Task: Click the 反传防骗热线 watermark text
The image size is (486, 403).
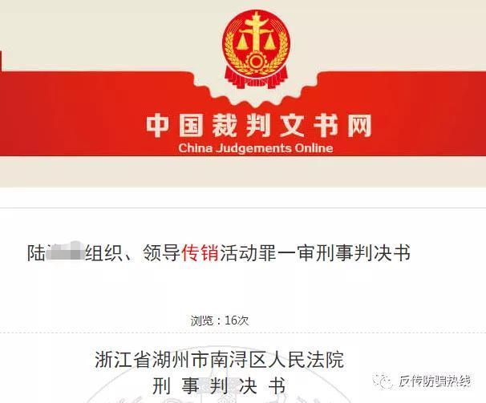Action: coord(435,381)
